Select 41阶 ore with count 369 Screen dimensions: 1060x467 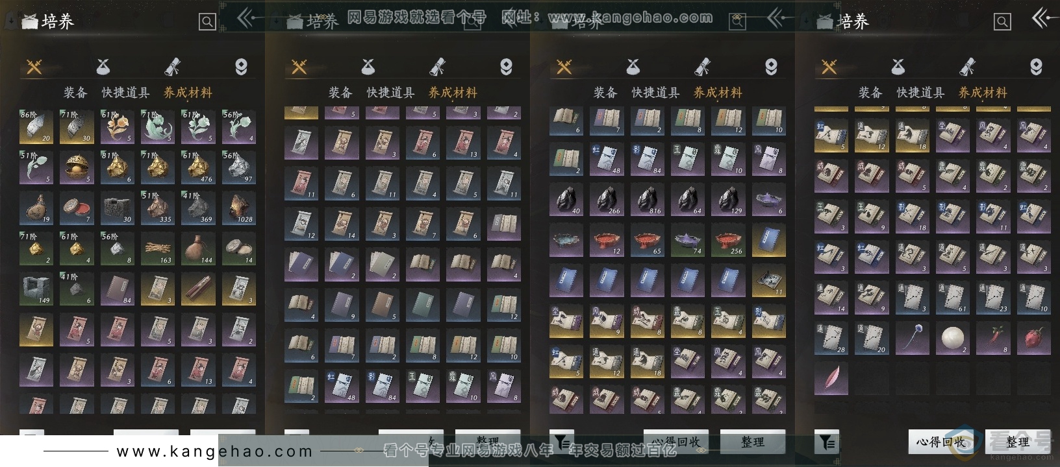(198, 208)
